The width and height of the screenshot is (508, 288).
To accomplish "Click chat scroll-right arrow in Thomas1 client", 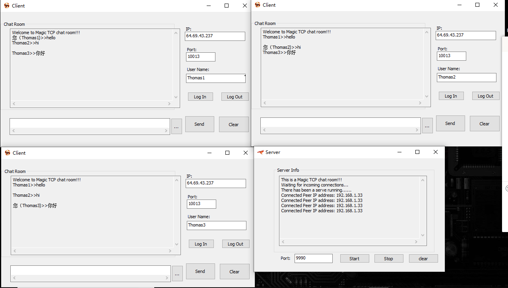I will [x=169, y=104].
